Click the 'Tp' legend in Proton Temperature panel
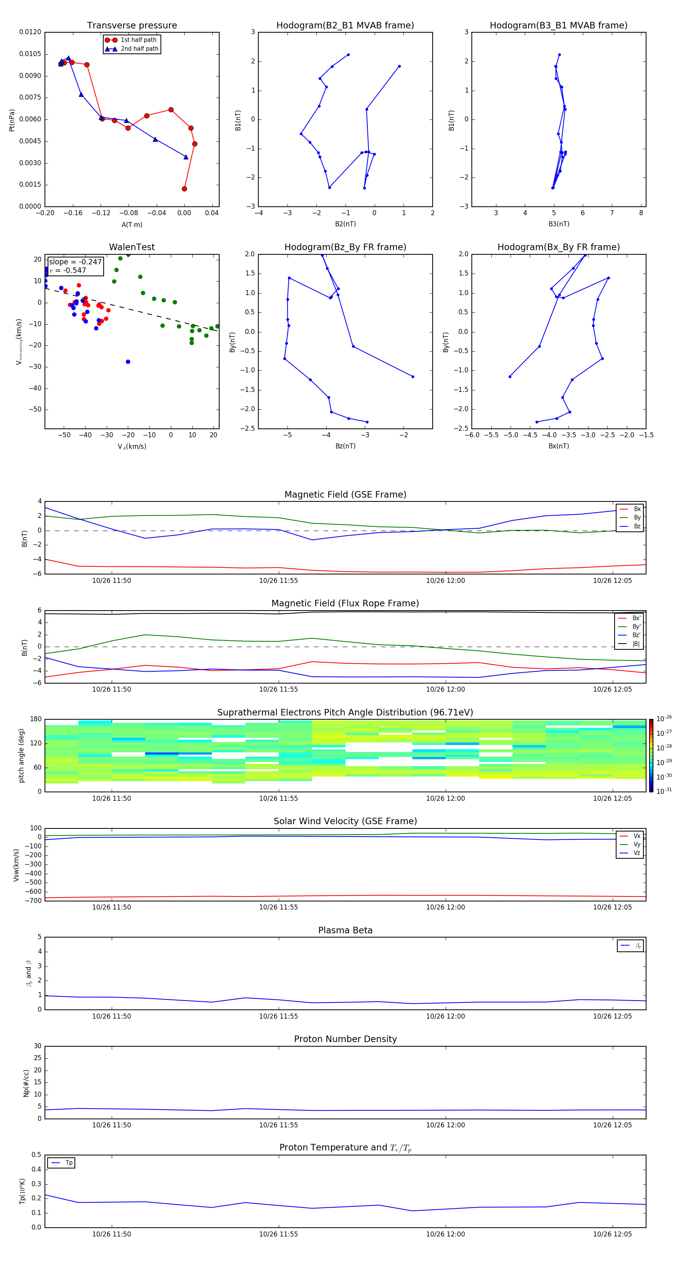Image resolution: width=691 pixels, height=1268 pixels. coord(61,1163)
